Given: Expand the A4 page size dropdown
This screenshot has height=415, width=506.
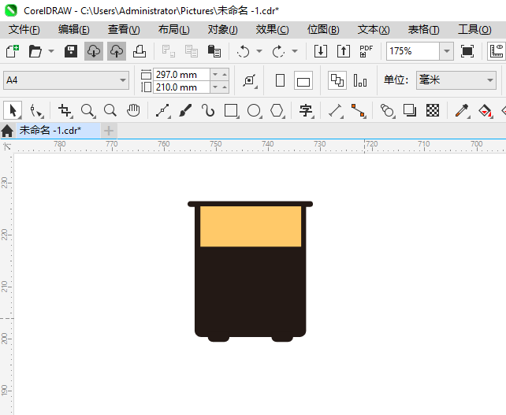Looking at the screenshot, I should [123, 80].
